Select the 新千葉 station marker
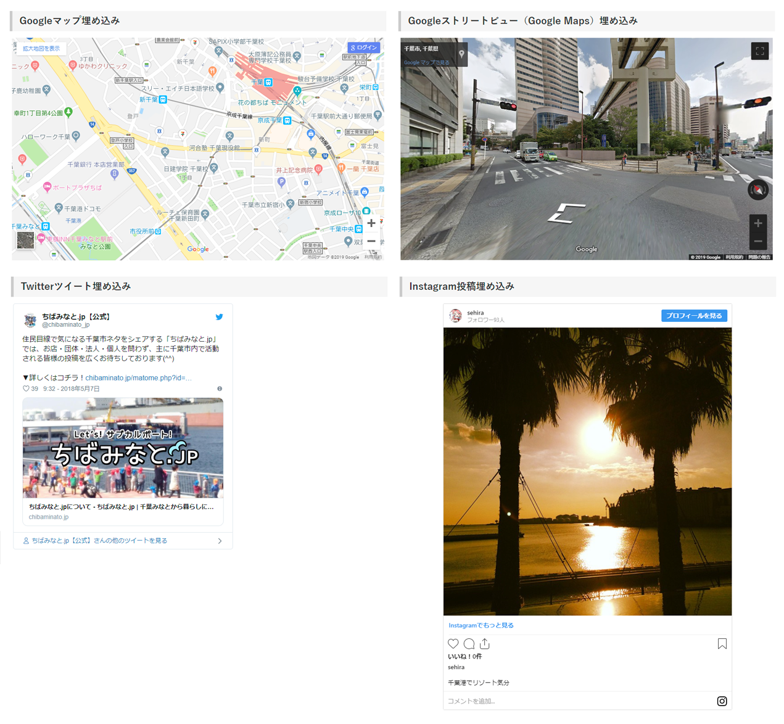This screenshot has height=724, width=784. click(x=163, y=99)
